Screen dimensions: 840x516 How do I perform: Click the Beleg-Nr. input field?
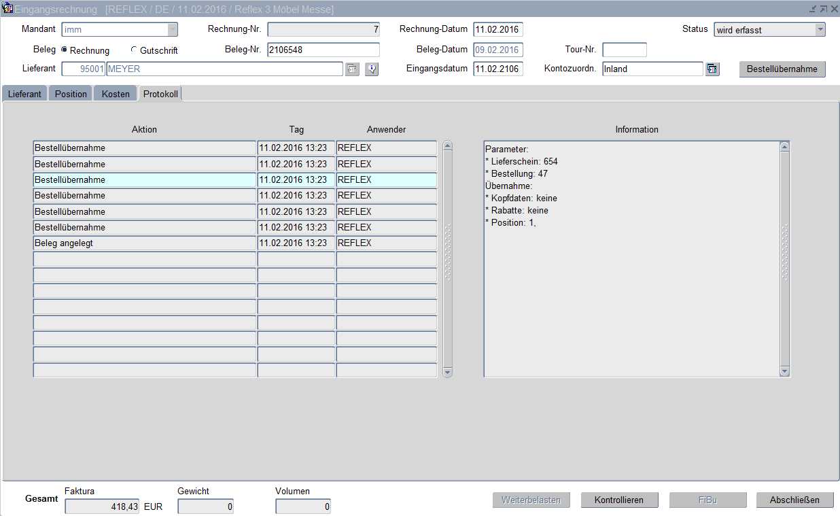[x=323, y=50]
